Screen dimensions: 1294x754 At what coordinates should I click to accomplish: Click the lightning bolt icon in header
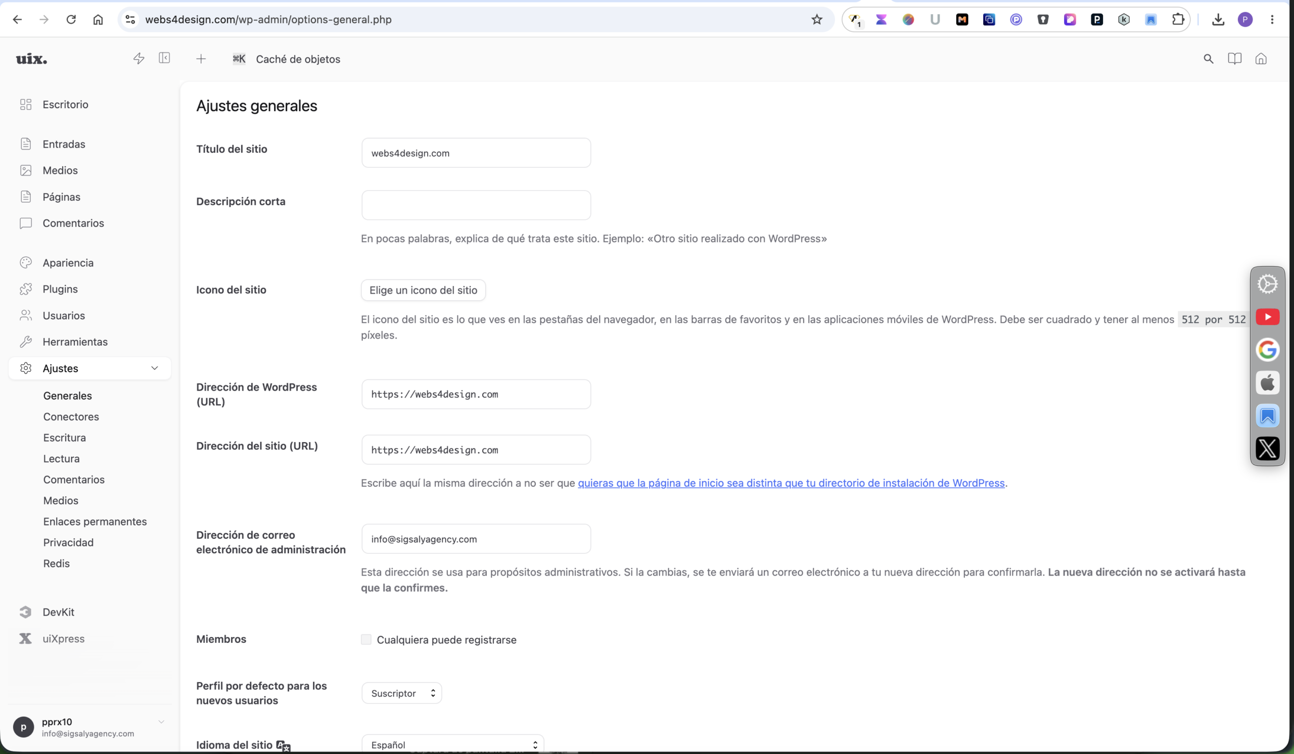coord(138,59)
